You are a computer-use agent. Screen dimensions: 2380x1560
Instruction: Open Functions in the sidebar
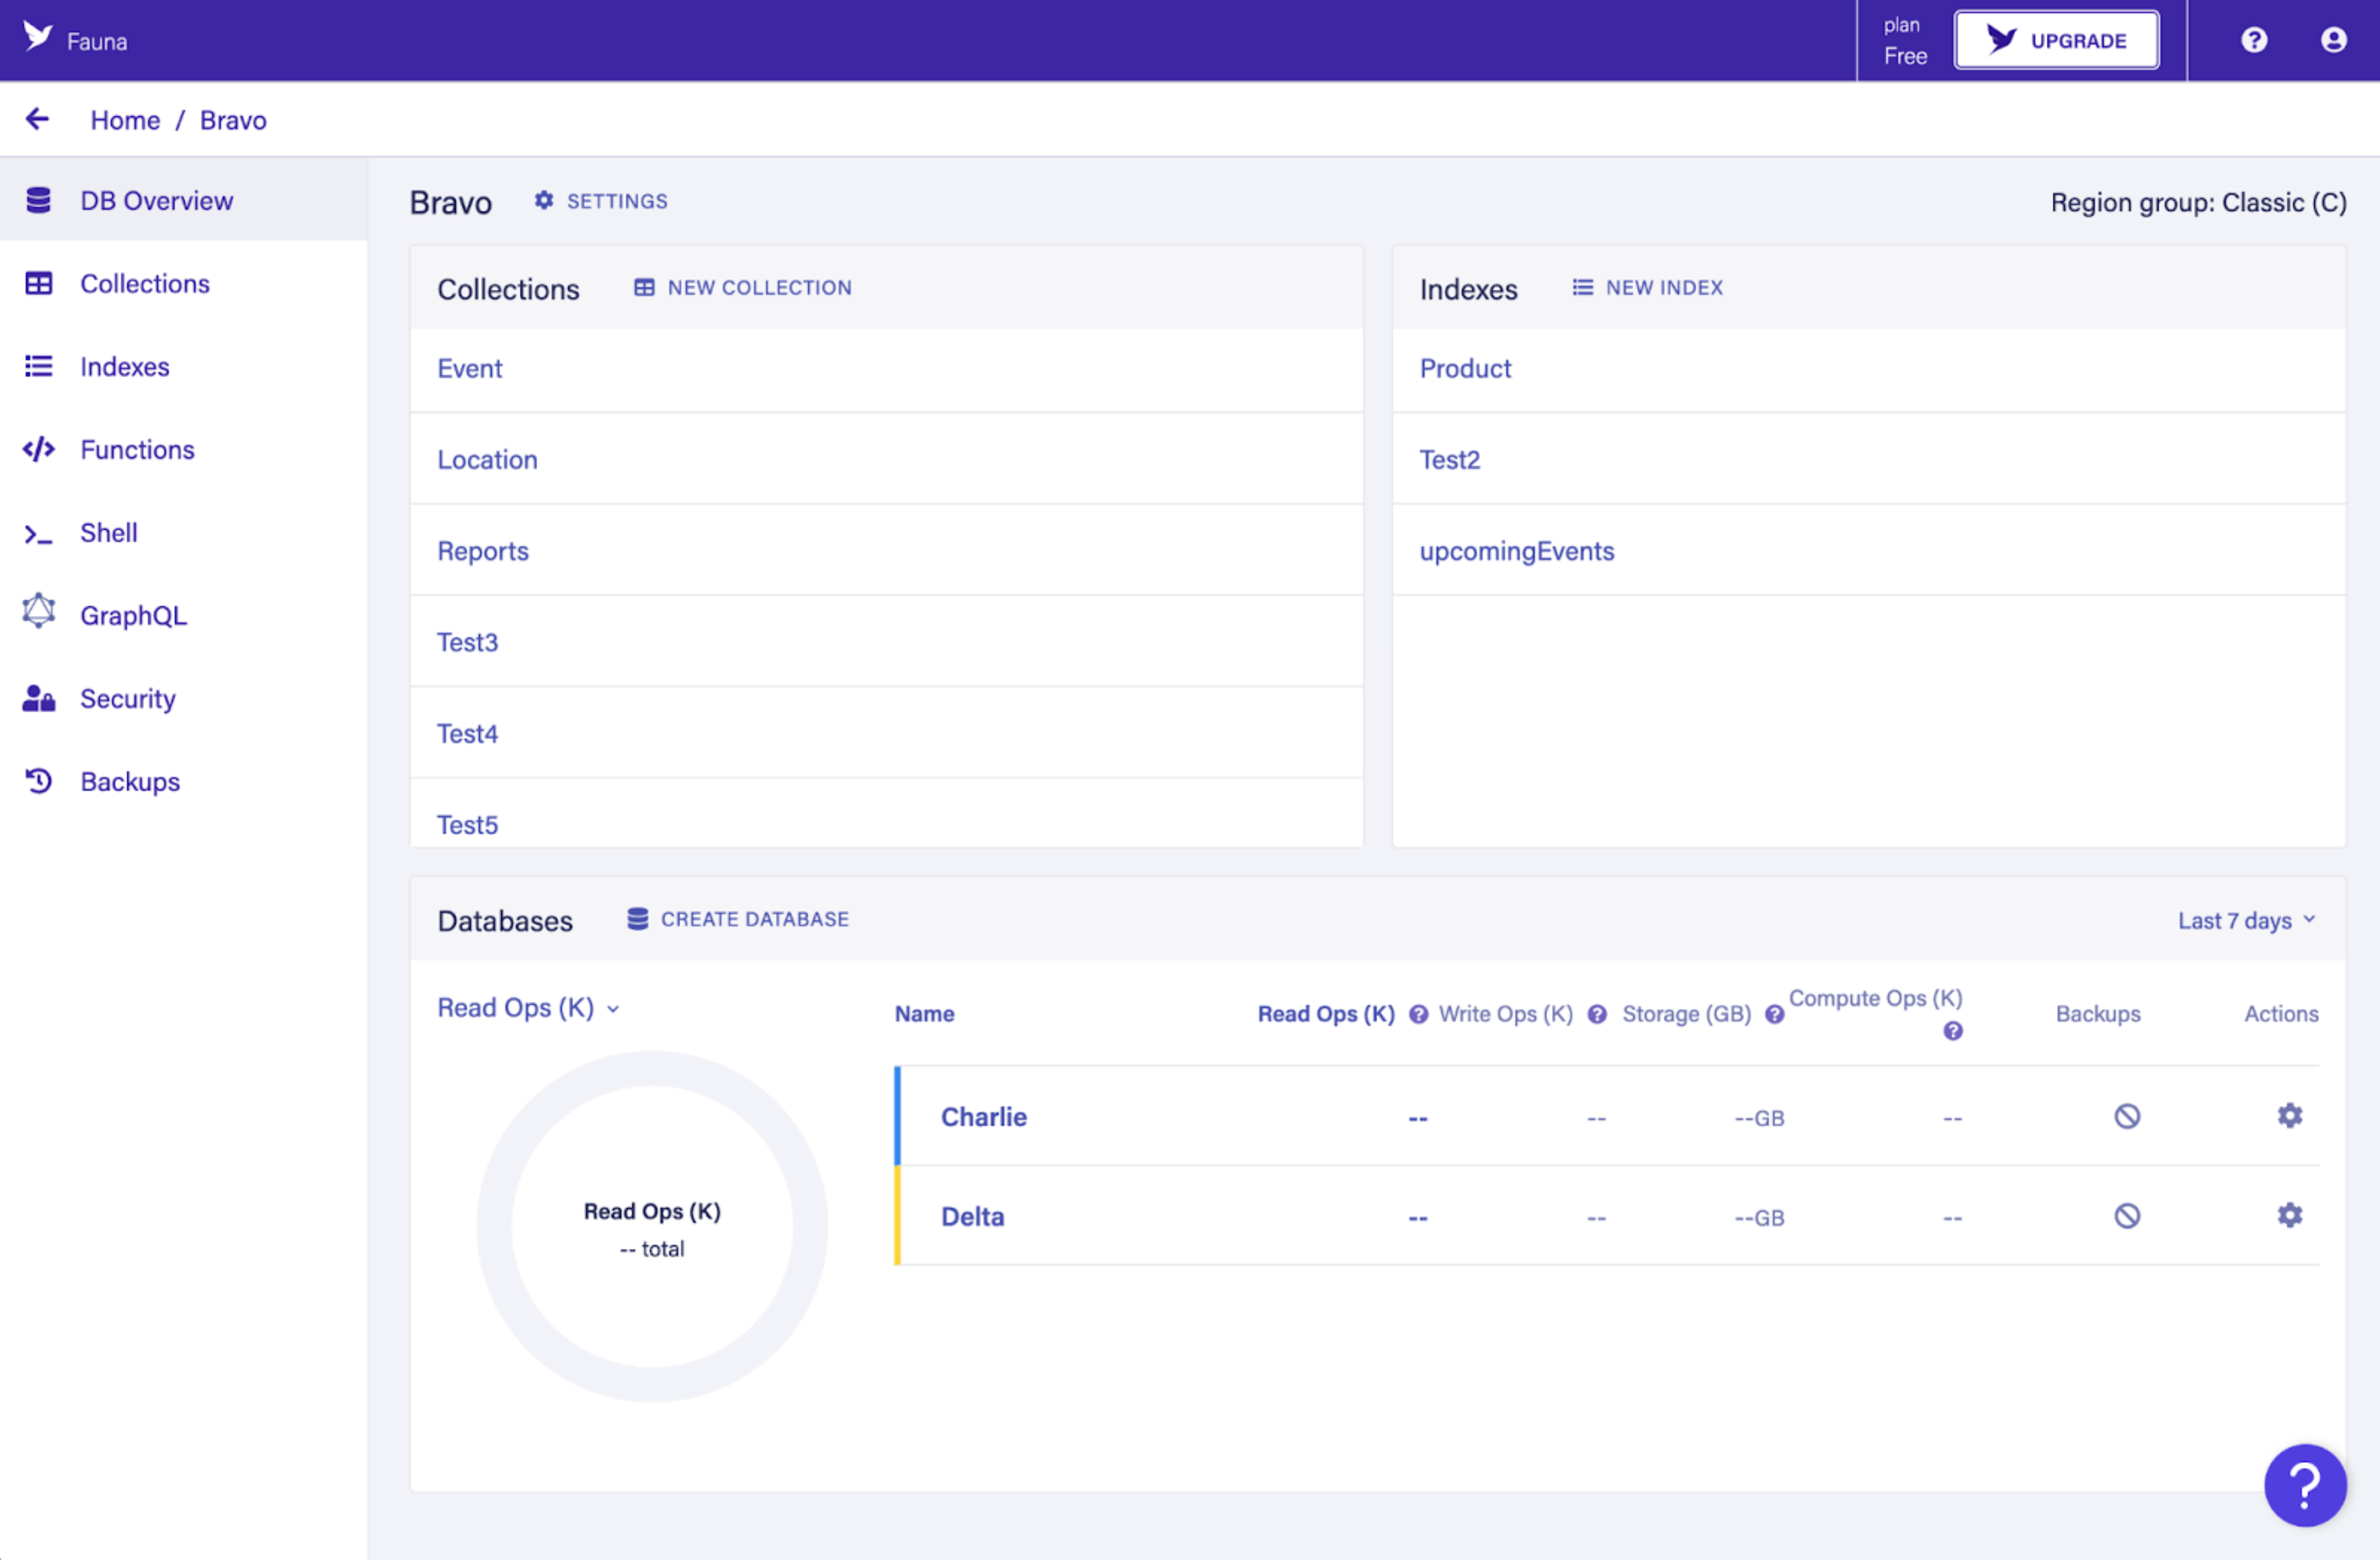pos(137,450)
